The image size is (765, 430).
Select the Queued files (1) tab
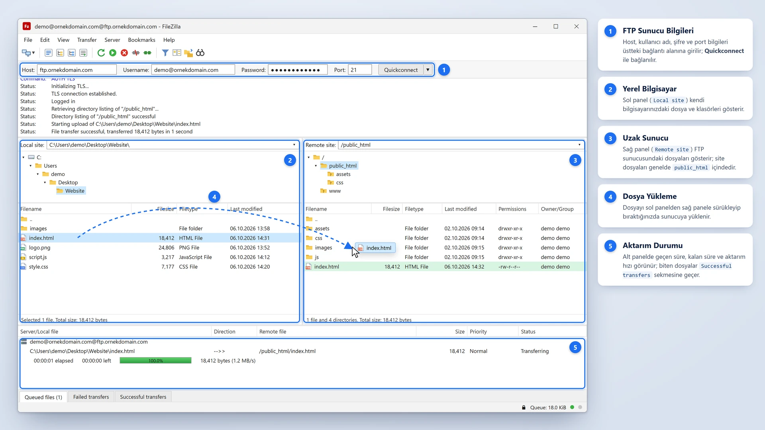[x=43, y=397]
